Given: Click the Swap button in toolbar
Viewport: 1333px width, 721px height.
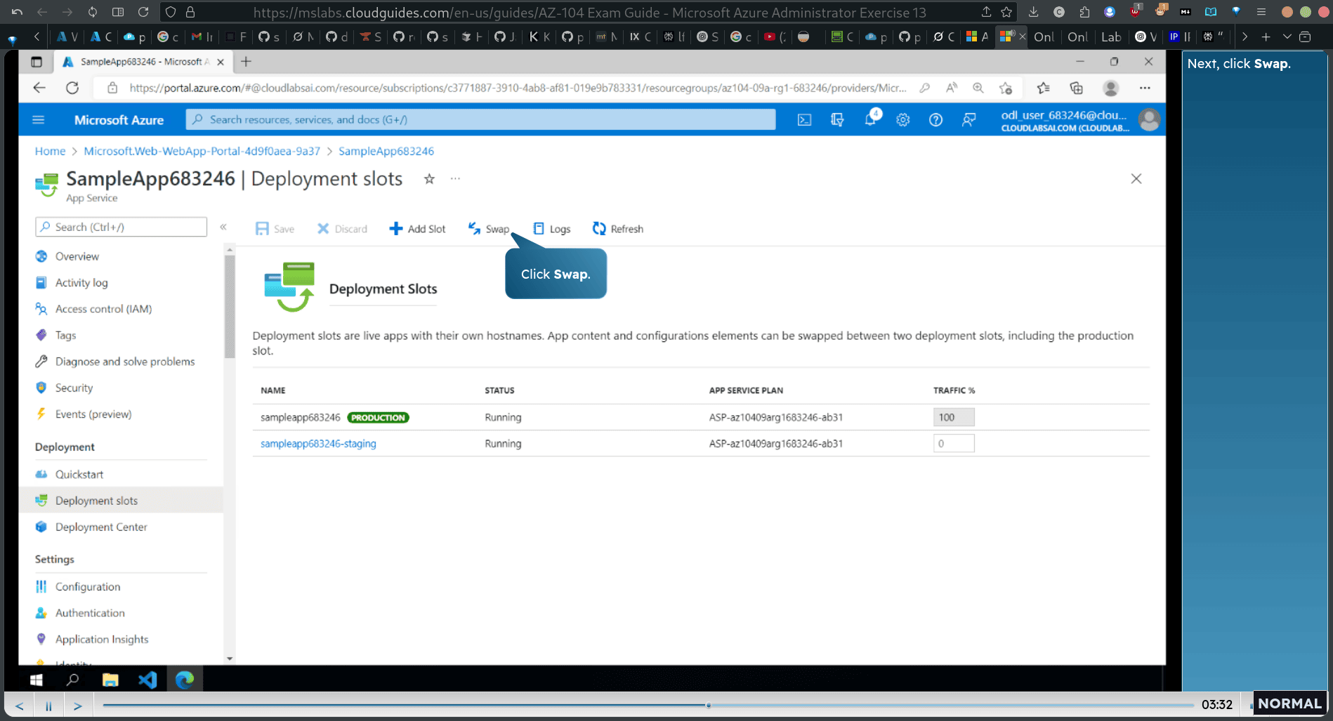Looking at the screenshot, I should [x=489, y=229].
